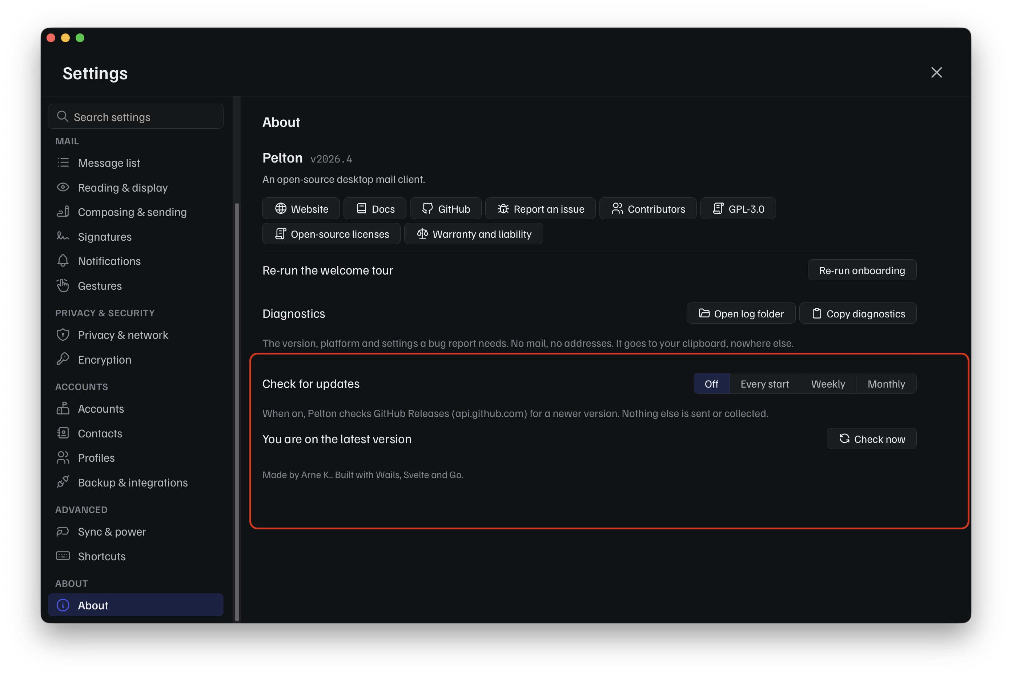
Task: Set update checks to Off
Action: click(712, 383)
